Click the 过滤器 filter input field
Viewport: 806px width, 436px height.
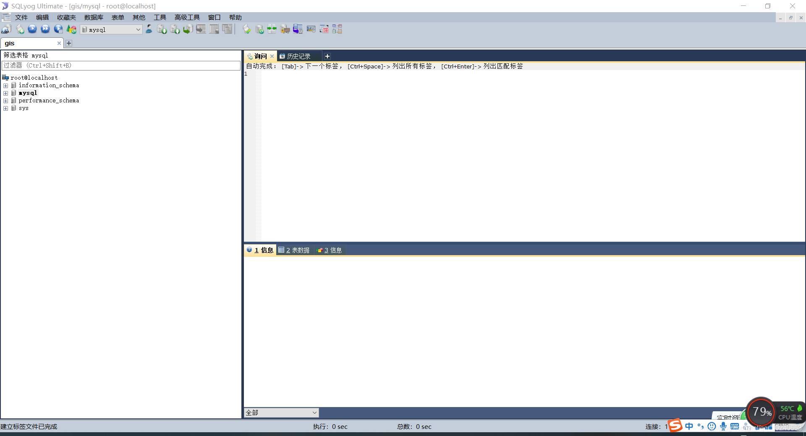(121, 65)
